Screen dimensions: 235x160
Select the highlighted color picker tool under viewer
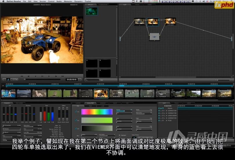(8, 80)
